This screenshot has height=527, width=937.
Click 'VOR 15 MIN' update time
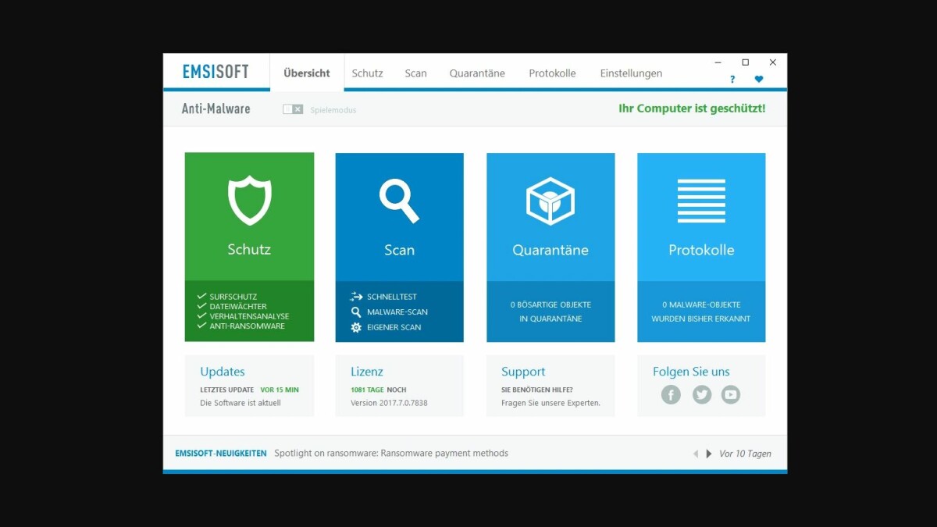280,390
